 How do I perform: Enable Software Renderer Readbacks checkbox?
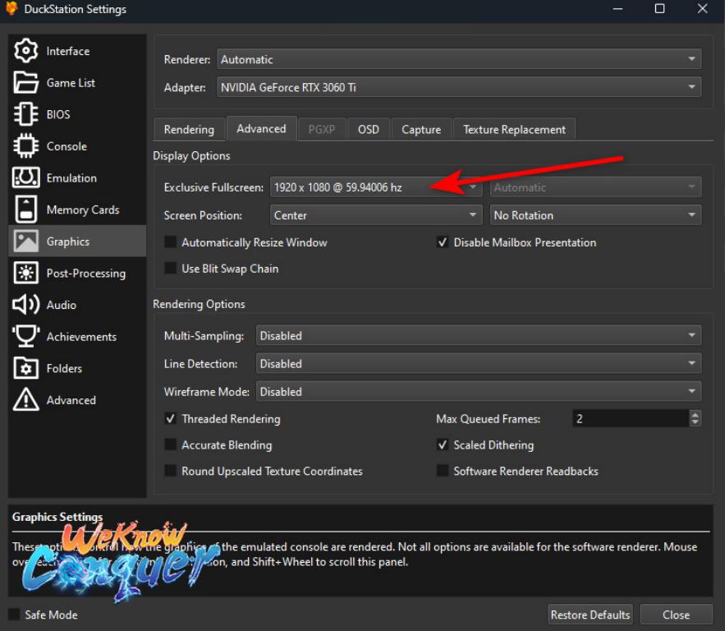pyautogui.click(x=443, y=471)
